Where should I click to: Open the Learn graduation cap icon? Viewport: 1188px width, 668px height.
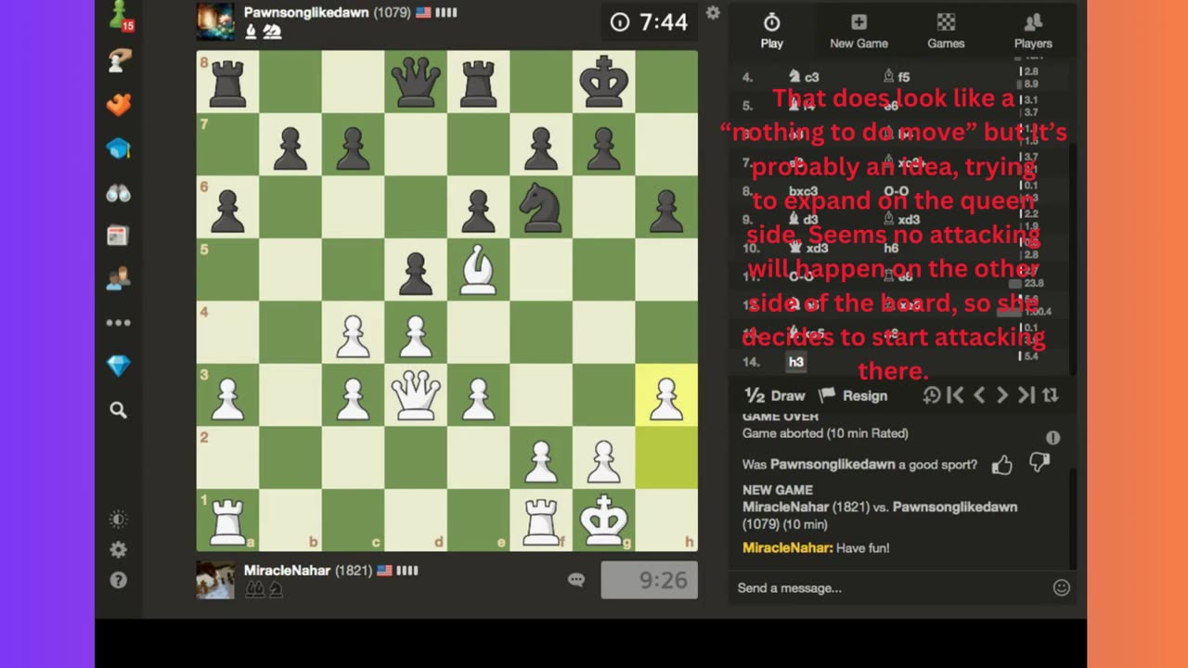(119, 148)
